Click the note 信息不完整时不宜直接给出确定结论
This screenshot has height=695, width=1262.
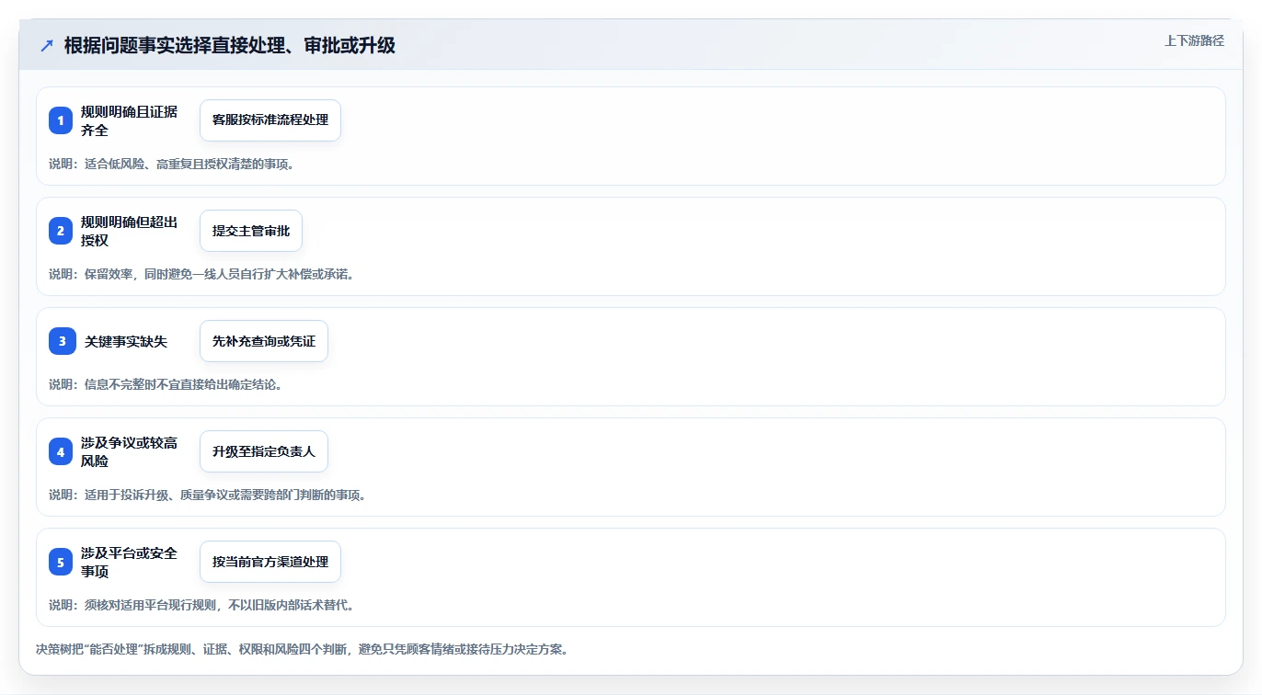pos(166,384)
